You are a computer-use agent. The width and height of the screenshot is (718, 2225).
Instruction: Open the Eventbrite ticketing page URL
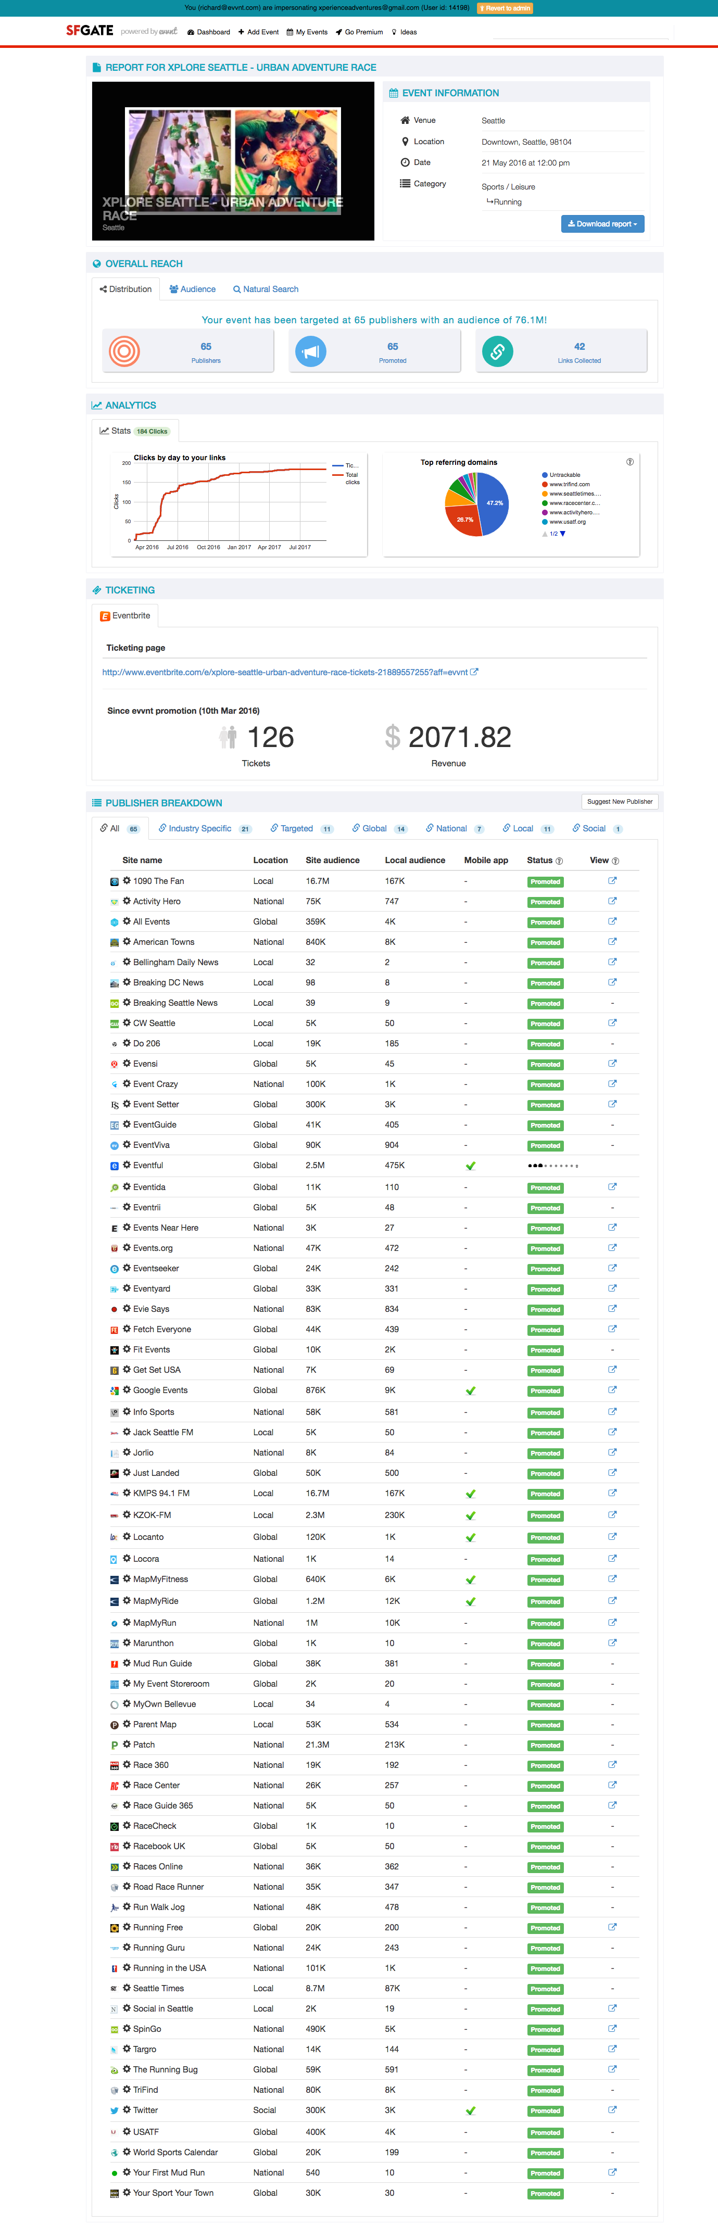tap(285, 672)
